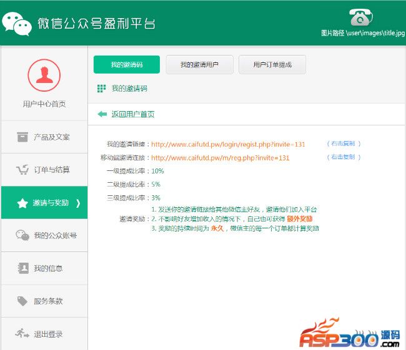Click the green back arrow icon

point(102,114)
